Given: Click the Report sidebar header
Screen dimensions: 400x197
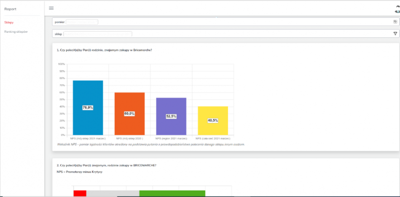Looking at the screenshot, I should [11, 8].
